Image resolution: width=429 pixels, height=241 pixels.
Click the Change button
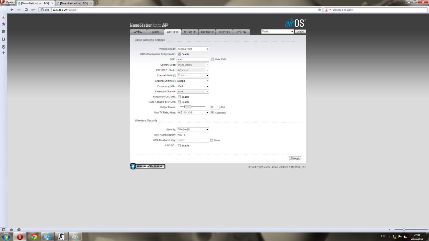click(295, 158)
